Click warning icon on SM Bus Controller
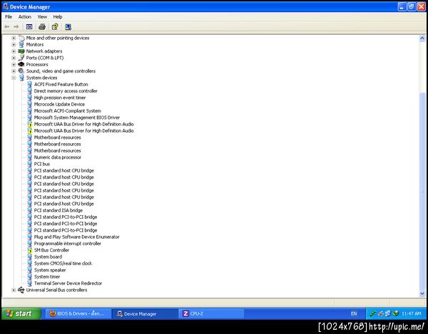This screenshot has height=334, width=428. point(30,251)
